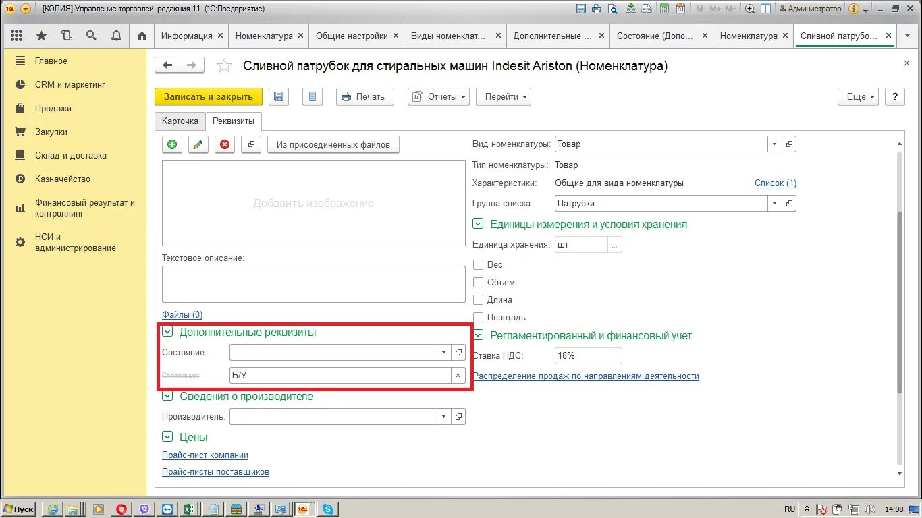This screenshot has height=518, width=922.
Task: Click into the Текстовое описание field
Action: coord(314,284)
